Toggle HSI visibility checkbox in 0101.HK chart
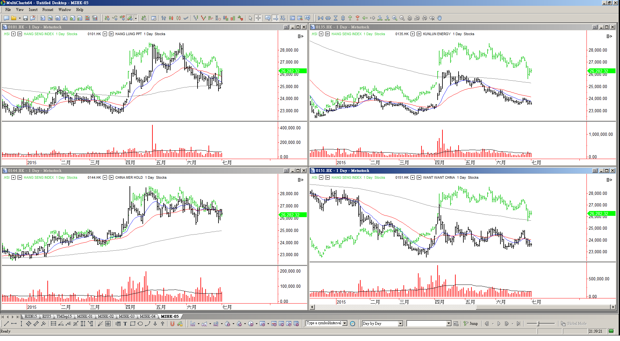The image size is (620, 341). coord(20,34)
